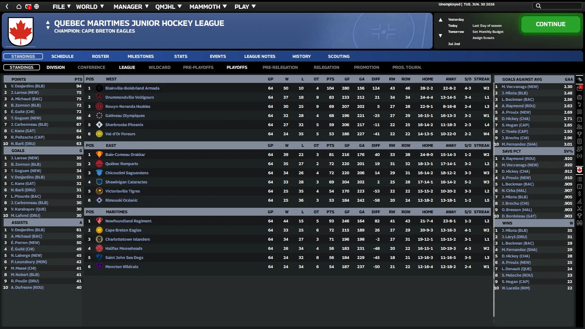Screen dimensions: 585x329
Task: Open the dollar sign sidebar icon
Action: point(580,193)
